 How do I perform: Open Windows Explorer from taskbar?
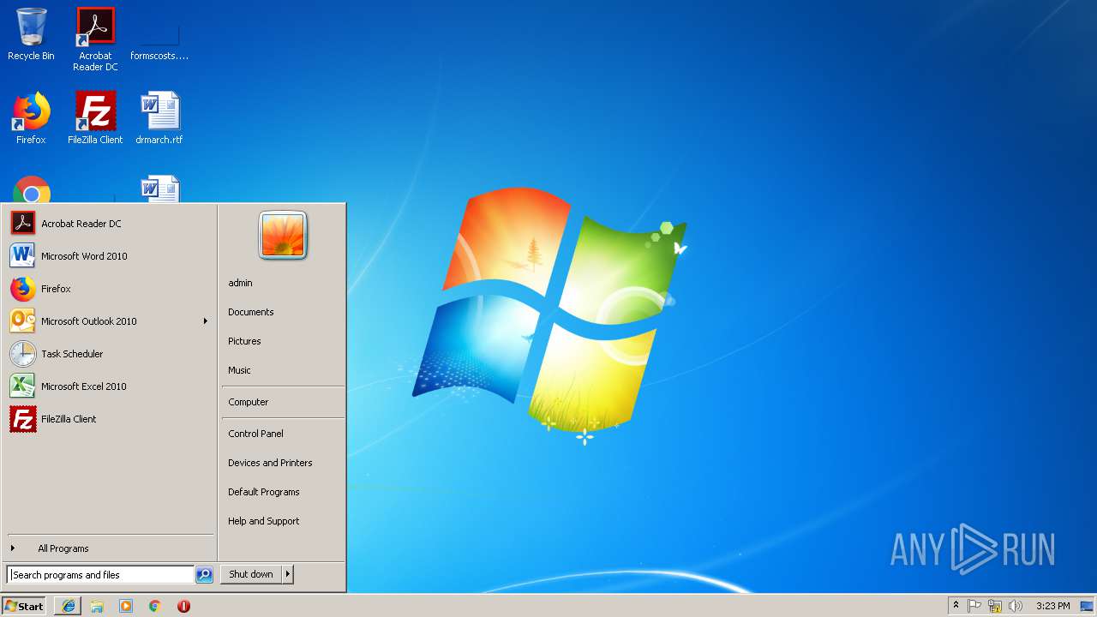point(97,606)
